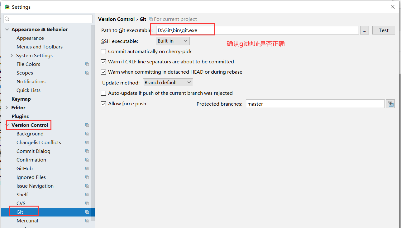Click the project-level icon beside Changelist Conflicts
This screenshot has height=228, width=401.
click(x=87, y=143)
